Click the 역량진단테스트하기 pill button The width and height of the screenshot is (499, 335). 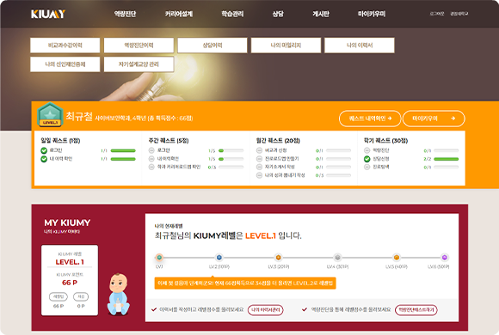click(416, 310)
